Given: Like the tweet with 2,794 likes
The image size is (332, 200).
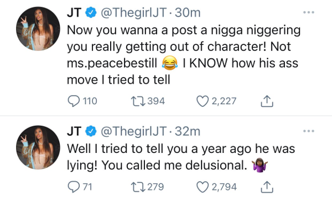Looking at the screenshot, I should [x=203, y=187].
